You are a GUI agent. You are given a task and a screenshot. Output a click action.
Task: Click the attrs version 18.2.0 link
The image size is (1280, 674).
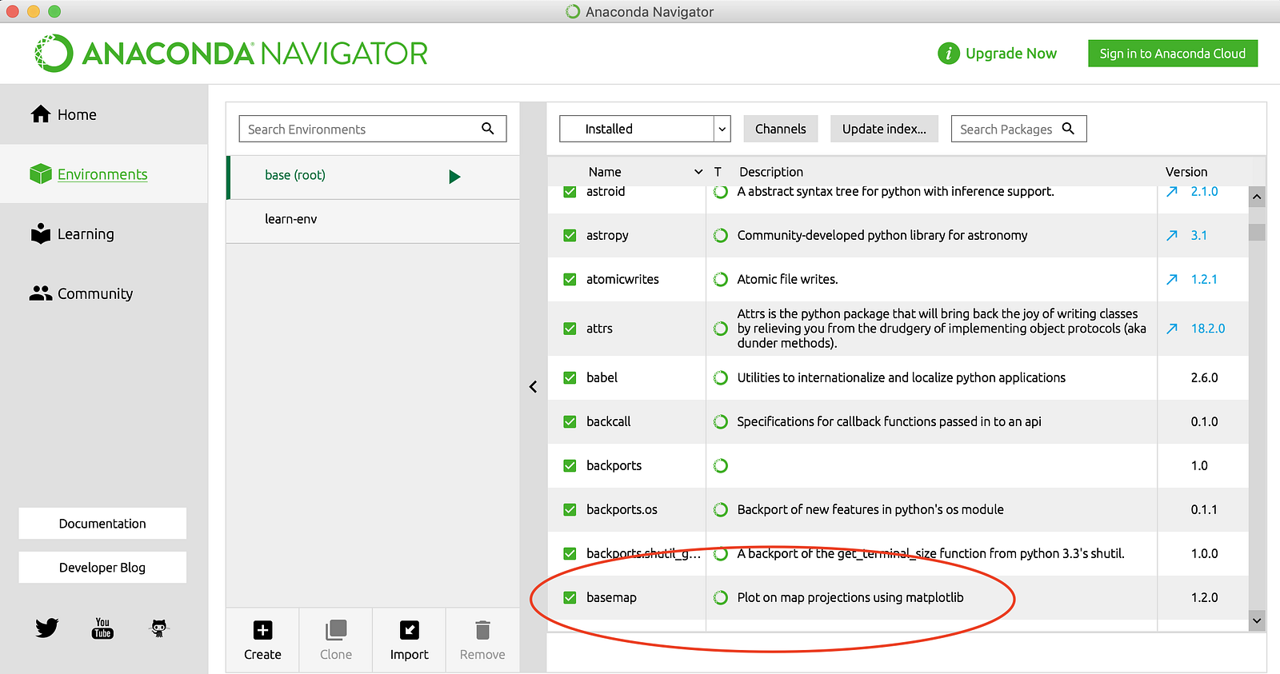[1208, 329]
